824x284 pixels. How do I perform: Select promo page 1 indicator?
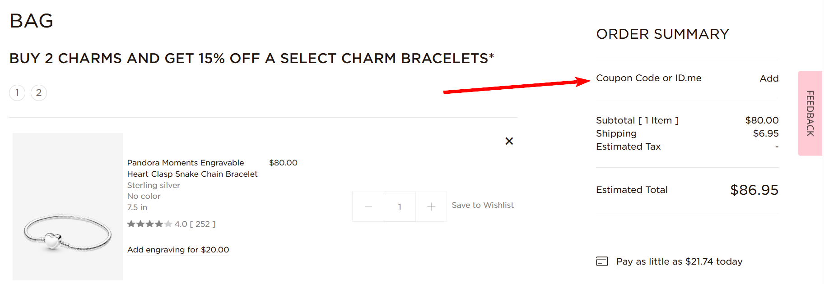point(17,93)
